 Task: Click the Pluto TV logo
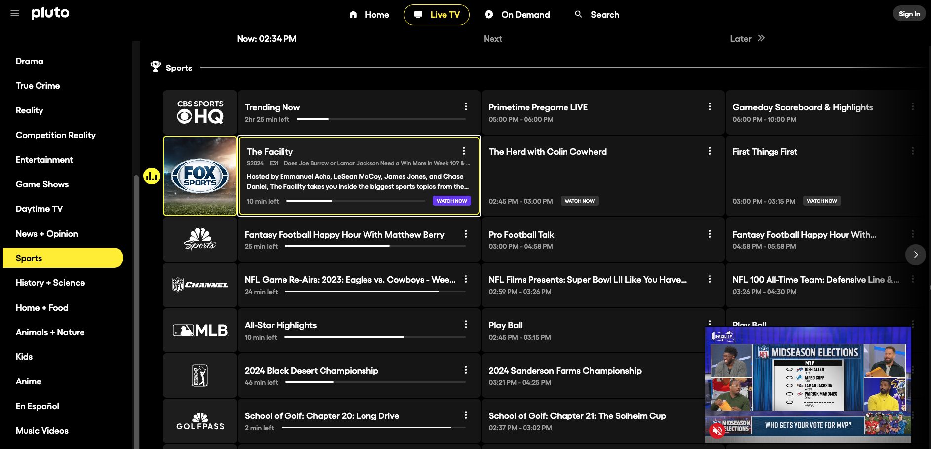pos(50,13)
